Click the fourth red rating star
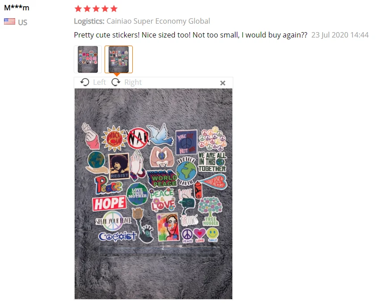Viewport: 378px width, 305px height. pyautogui.click(x=105, y=9)
